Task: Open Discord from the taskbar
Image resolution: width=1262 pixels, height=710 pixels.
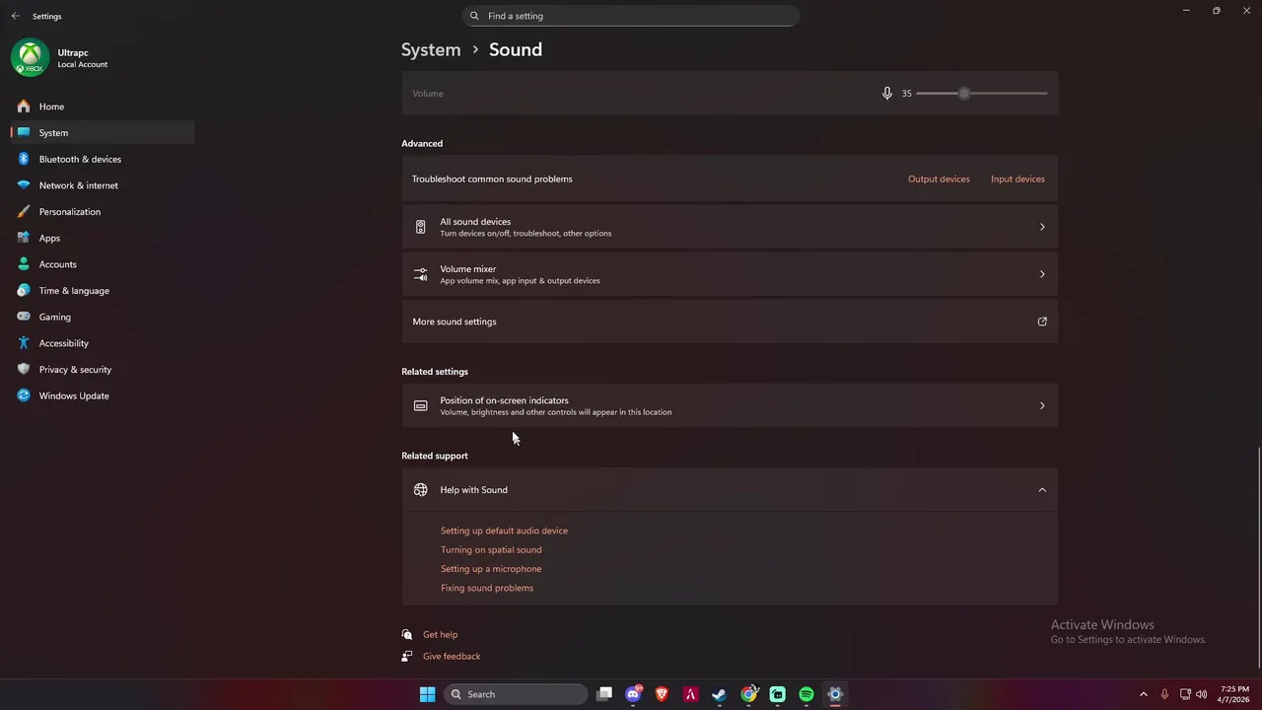Action: (x=633, y=694)
